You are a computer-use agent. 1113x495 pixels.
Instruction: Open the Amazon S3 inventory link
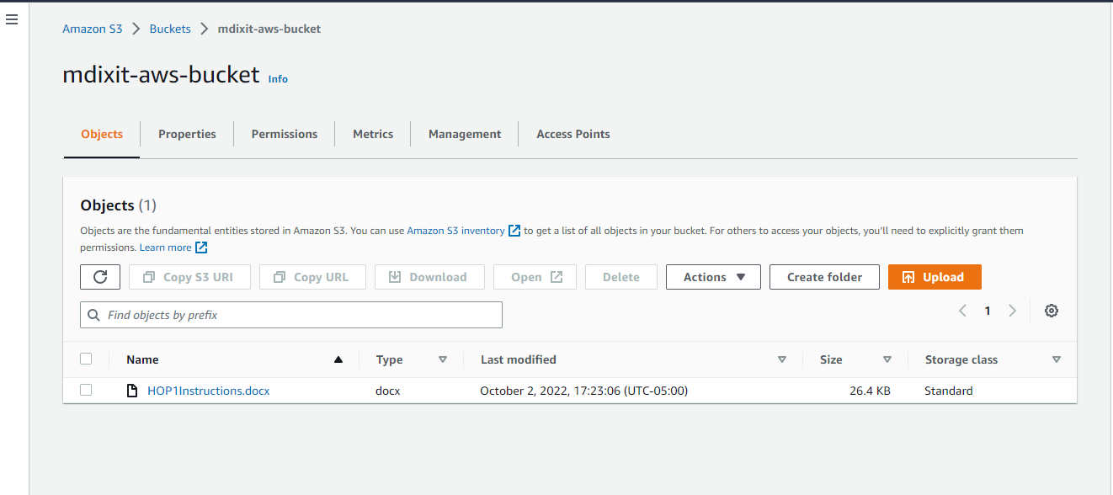(457, 230)
